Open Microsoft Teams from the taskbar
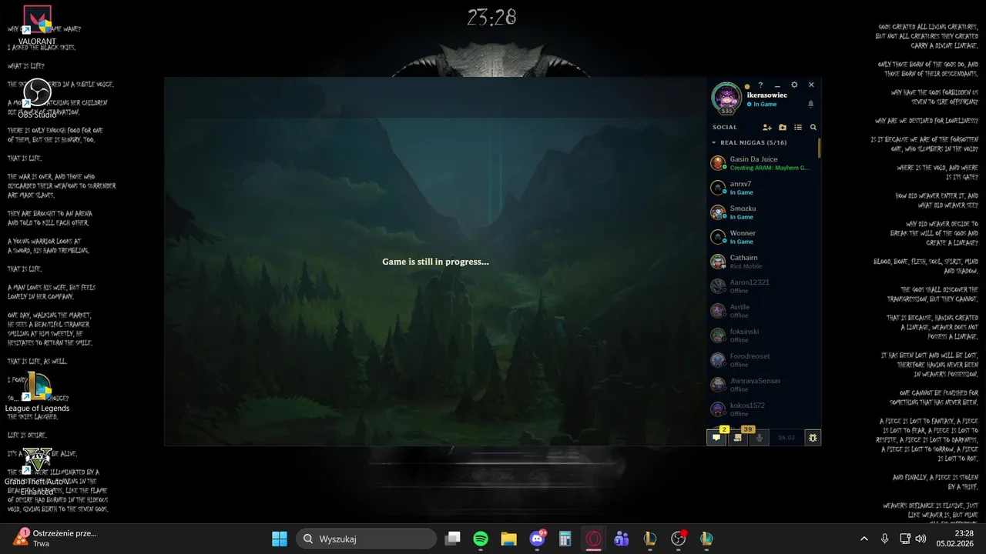986x554 pixels. pos(622,539)
